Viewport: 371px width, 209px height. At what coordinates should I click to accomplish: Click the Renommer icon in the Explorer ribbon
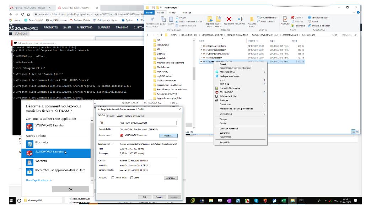click(x=240, y=19)
